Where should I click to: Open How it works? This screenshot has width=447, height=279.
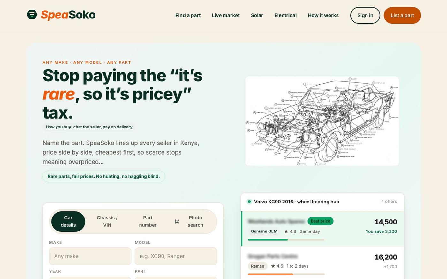pyautogui.click(x=323, y=15)
